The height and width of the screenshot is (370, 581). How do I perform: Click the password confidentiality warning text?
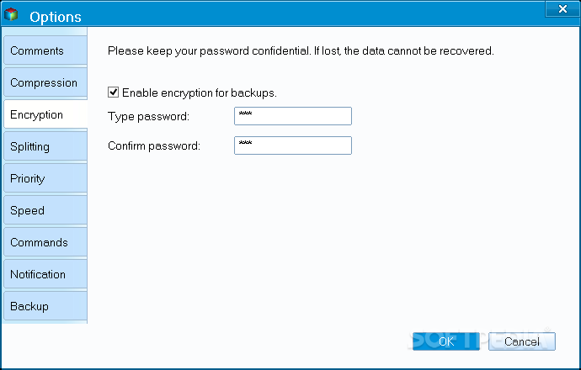coord(301,51)
